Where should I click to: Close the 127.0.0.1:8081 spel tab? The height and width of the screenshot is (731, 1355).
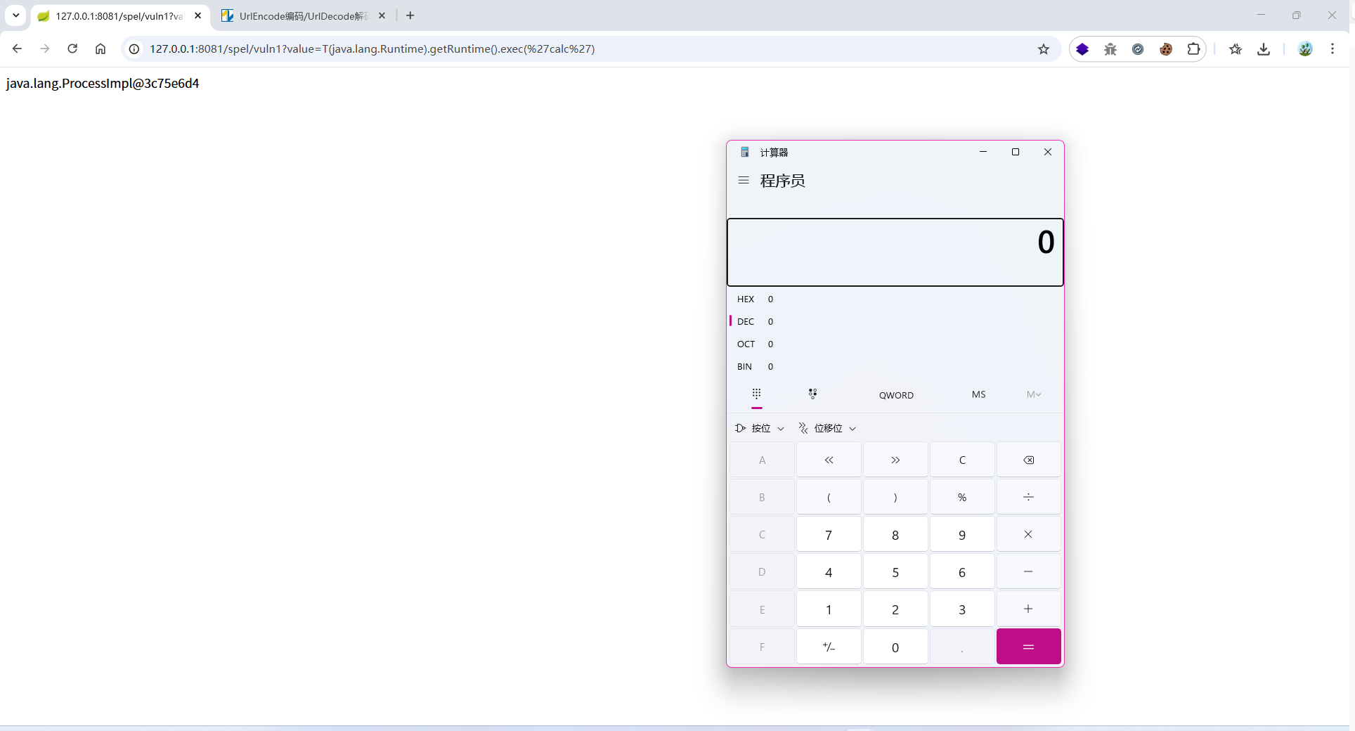point(197,15)
